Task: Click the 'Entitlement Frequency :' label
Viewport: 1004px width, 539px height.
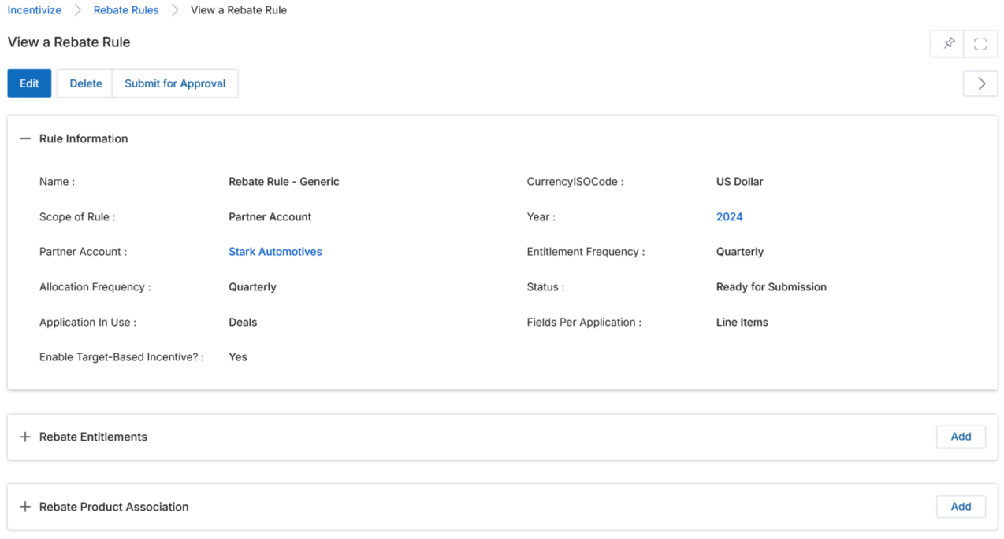Action: click(x=586, y=252)
